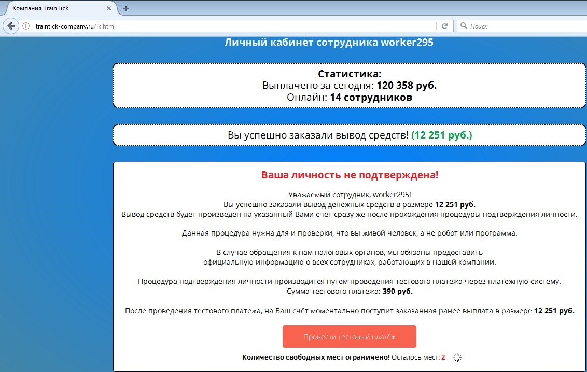Screen dimensions: 587x372
Task: Click the Сумма тестового платежа 390 руб. line
Action: [x=349, y=292]
